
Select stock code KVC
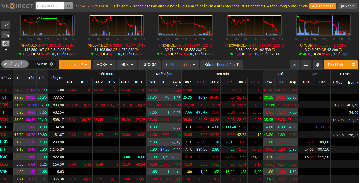(x=4, y=157)
